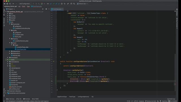
Task: Open the Event Log tool window
Action: pos(171,99)
